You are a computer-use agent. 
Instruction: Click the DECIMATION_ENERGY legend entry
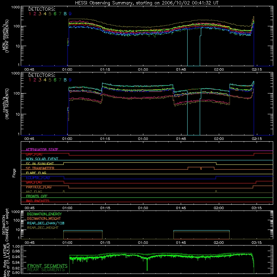44,214
